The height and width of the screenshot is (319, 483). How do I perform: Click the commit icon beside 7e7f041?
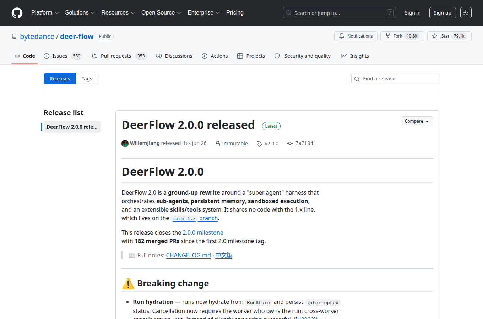[290, 144]
